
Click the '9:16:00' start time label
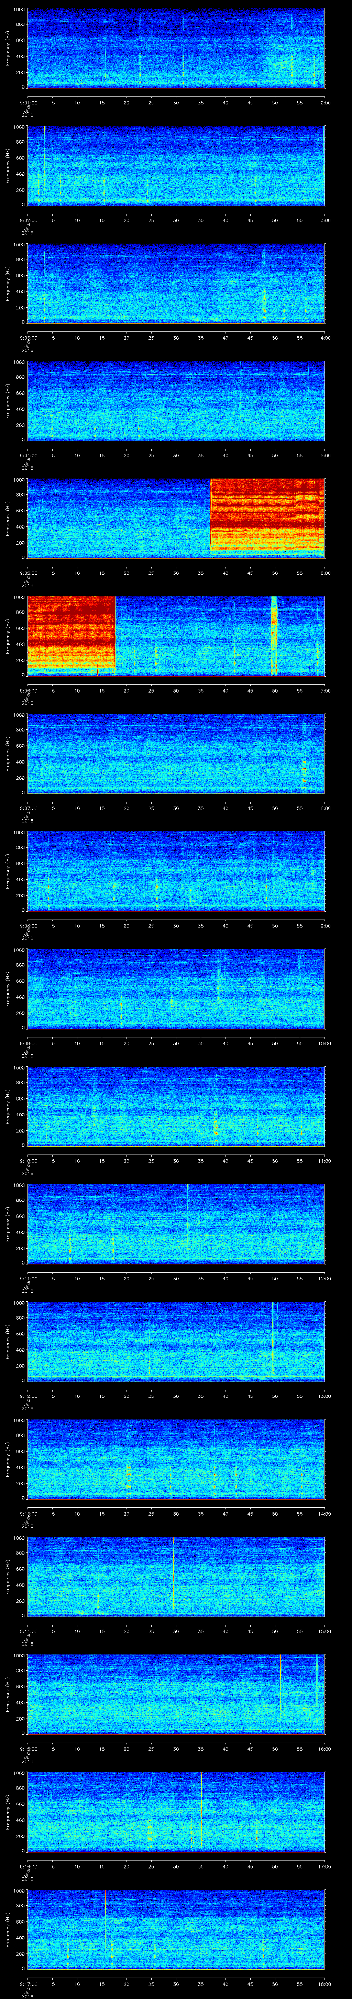[28, 1866]
